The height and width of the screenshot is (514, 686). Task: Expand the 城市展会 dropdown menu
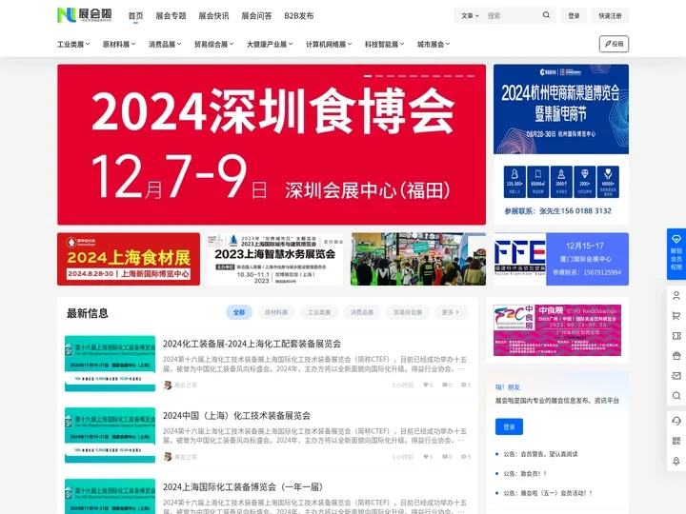[x=434, y=44]
